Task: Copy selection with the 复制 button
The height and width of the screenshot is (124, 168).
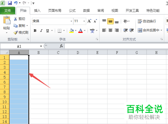Action: pyautogui.click(x=19, y=26)
